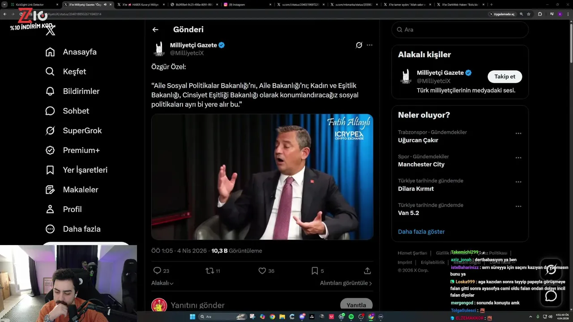
Task: Open SuperGrok from sidebar
Action: coord(82,131)
